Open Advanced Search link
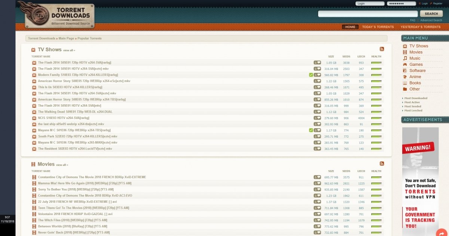Screen dimensions: 449x236 [431, 20]
